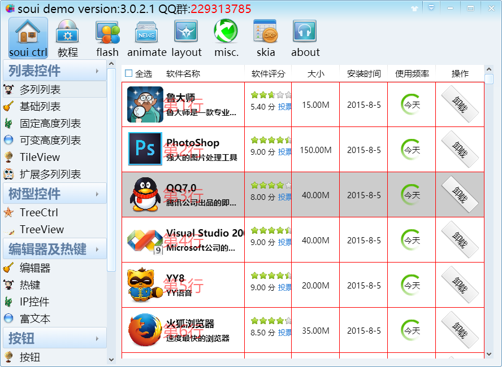Uninstall 鲁大师 with its 卸载 button
Screen dimensions: 502x367
coord(460,104)
